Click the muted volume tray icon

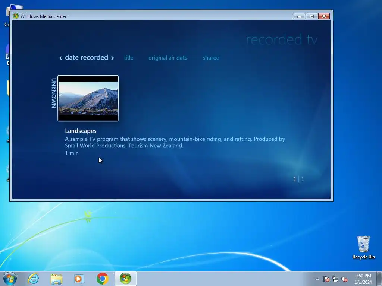click(x=344, y=279)
